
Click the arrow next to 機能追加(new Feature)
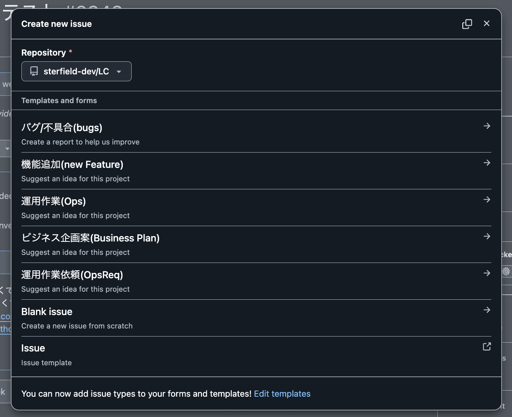[x=487, y=163]
